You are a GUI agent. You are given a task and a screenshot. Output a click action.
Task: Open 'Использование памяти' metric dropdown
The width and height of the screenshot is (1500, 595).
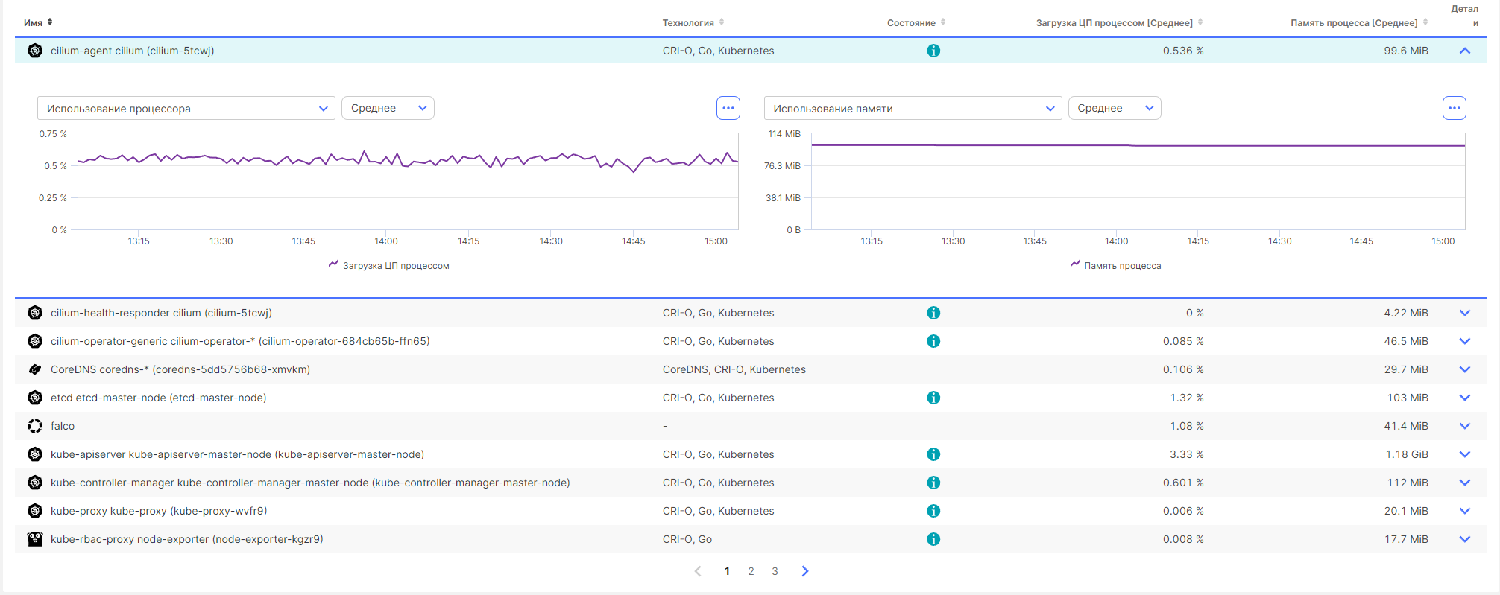click(x=912, y=109)
